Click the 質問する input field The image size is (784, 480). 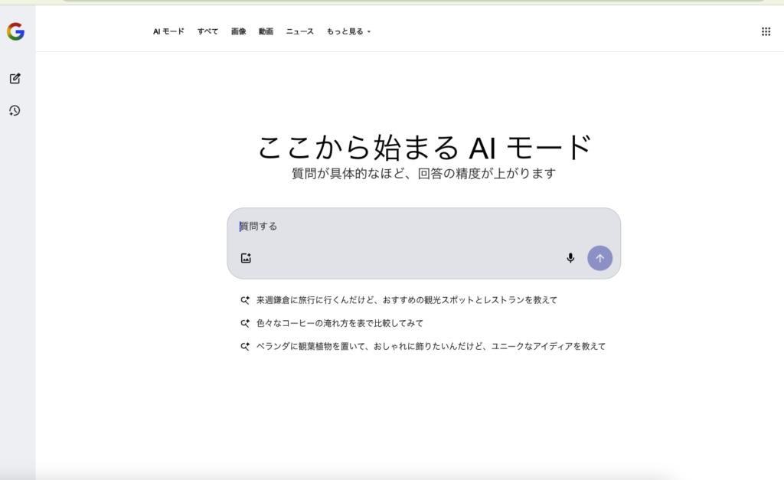[x=345, y=227]
